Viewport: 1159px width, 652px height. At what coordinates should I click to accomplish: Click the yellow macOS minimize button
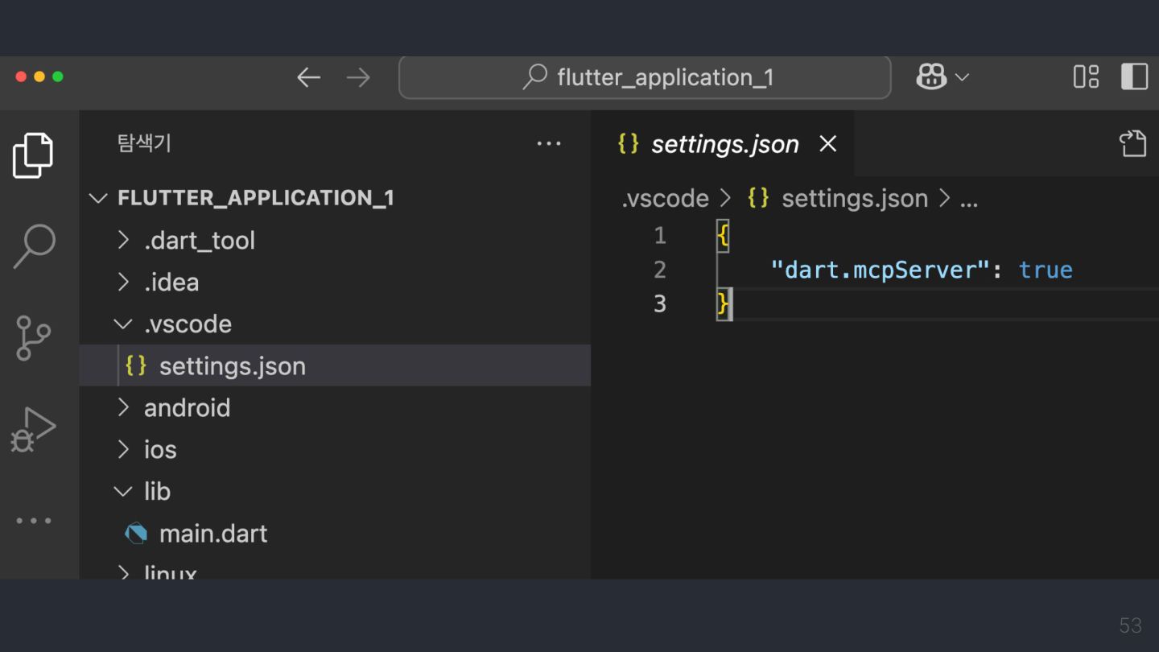pos(39,77)
